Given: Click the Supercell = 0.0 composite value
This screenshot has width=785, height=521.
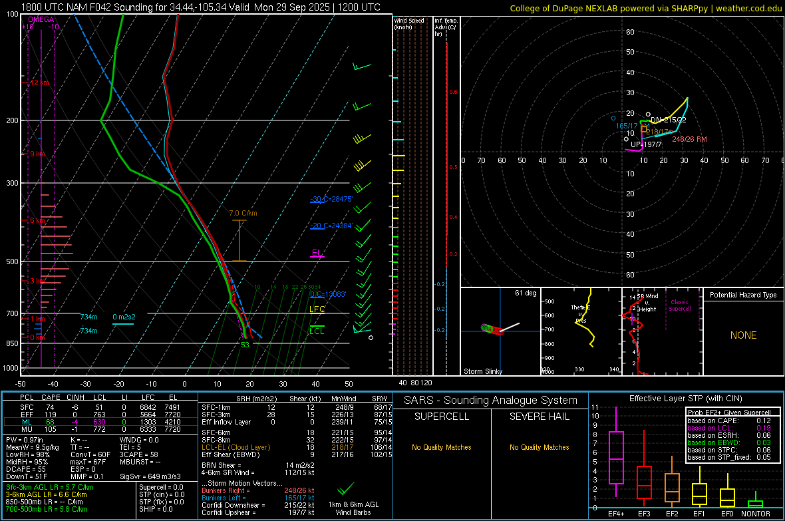Looking at the screenshot, I should click(x=161, y=487).
